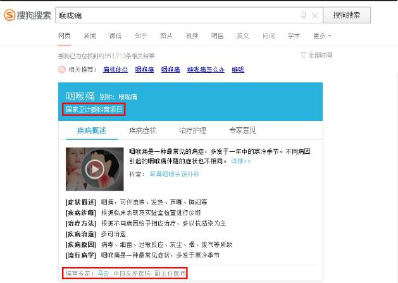The height and width of the screenshot is (283, 398).
Task: Play the sore throat video
Action: (94, 169)
